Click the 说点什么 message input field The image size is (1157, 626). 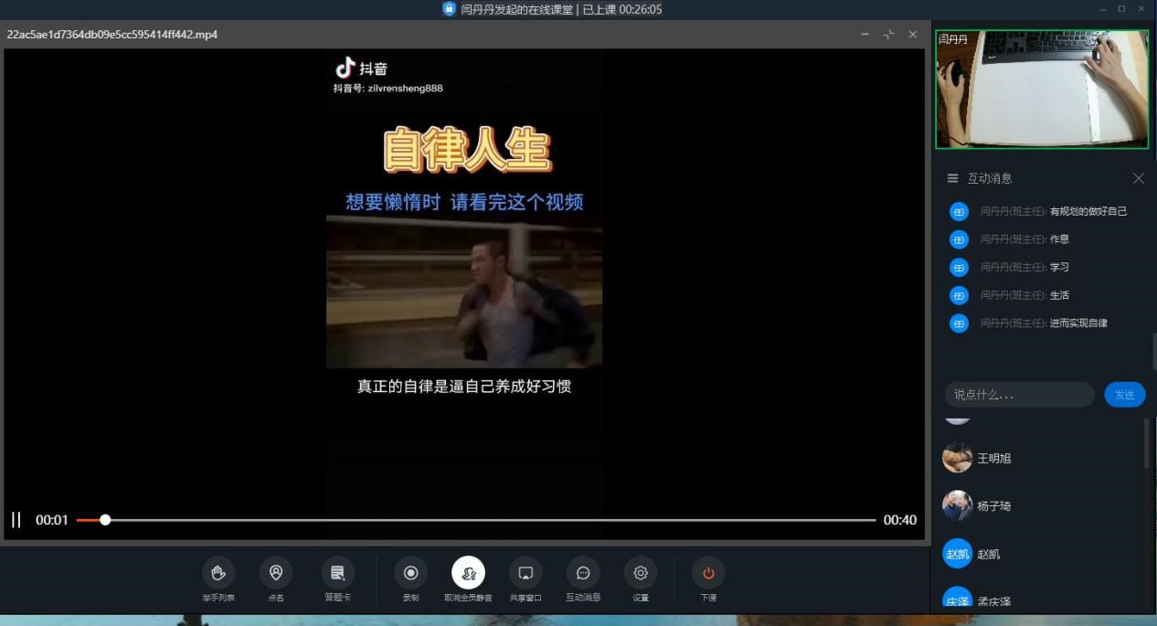click(x=1018, y=395)
